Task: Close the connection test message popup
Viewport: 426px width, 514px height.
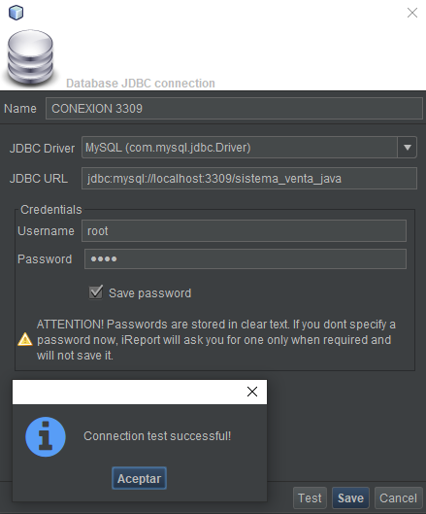Action: click(x=251, y=392)
